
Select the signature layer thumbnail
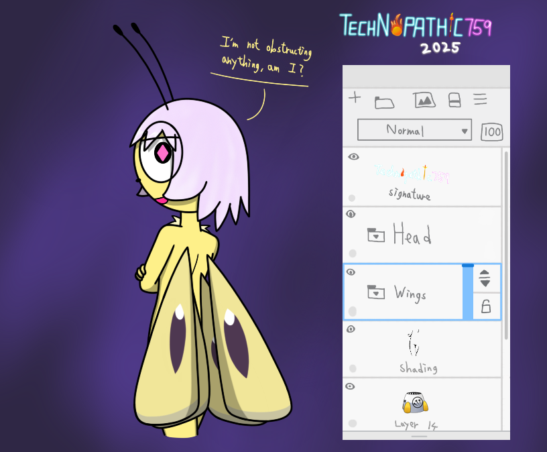412,174
